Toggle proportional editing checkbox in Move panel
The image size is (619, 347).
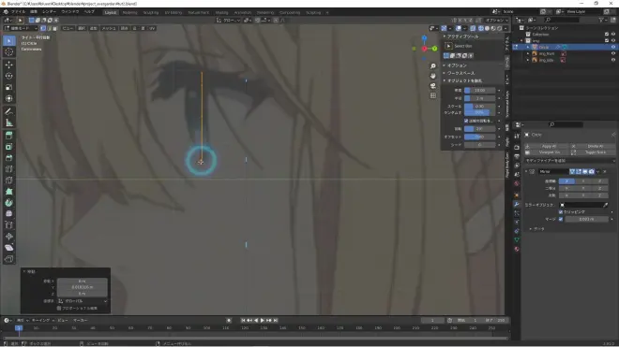[x=59, y=308]
